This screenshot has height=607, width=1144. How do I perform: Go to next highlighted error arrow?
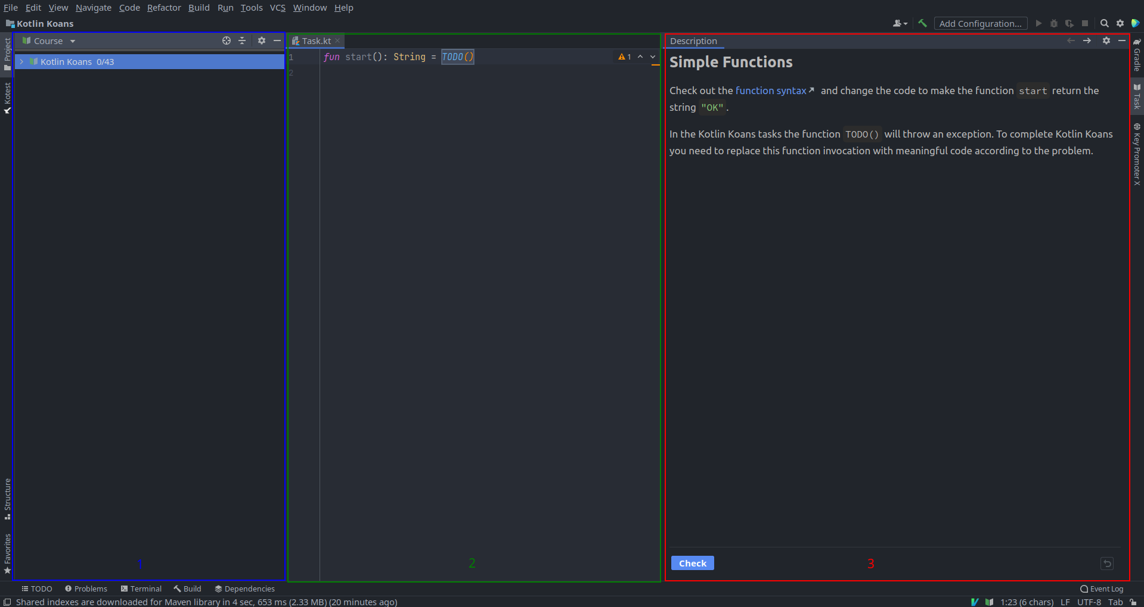pos(653,57)
